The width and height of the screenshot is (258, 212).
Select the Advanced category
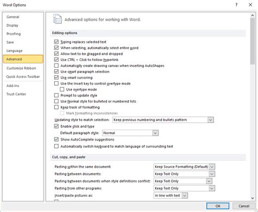pos(23,59)
